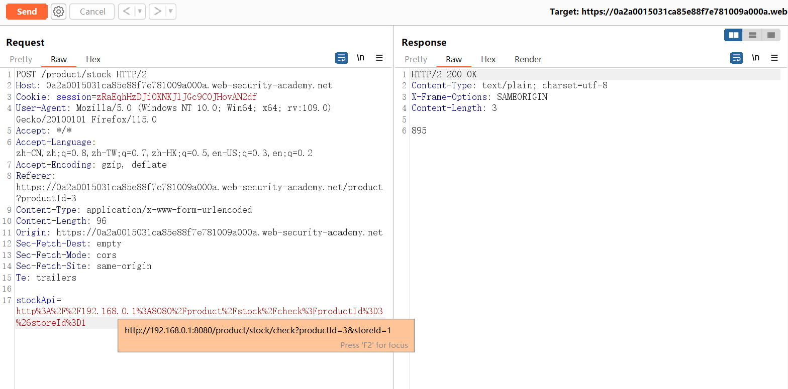Toggle word wrap in Response panel
Image resolution: width=788 pixels, height=389 pixels.
[x=736, y=58]
